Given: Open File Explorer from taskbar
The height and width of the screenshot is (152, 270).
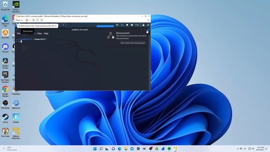Looking at the screenshot, I should pyautogui.click(x=126, y=149).
